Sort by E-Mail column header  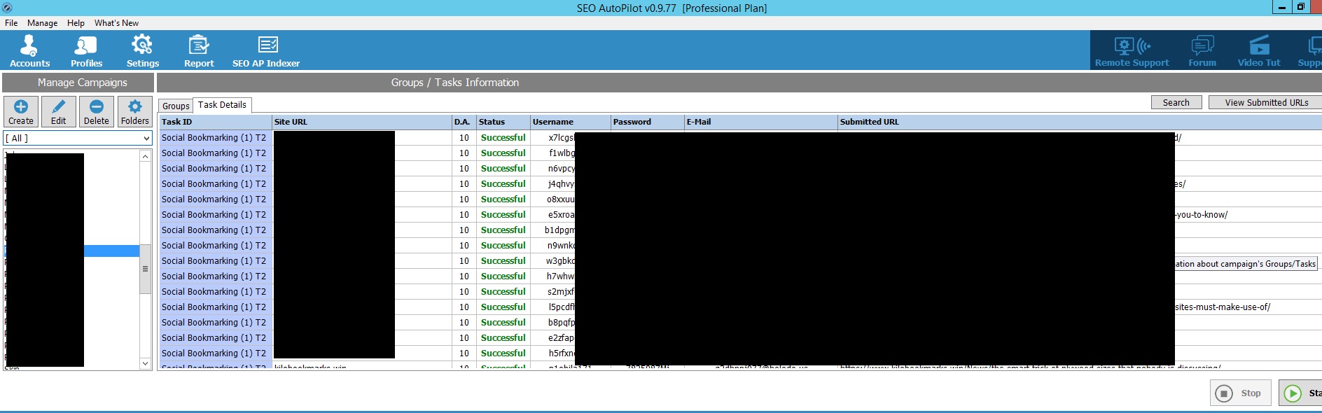(760, 122)
